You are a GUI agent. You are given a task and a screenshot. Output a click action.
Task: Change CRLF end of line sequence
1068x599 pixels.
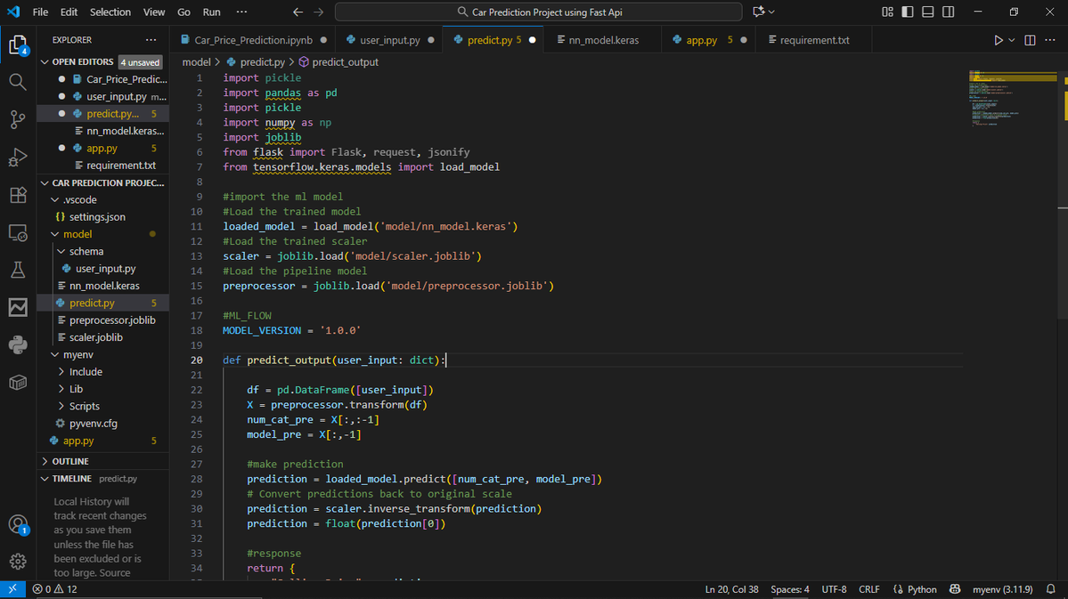(869, 589)
